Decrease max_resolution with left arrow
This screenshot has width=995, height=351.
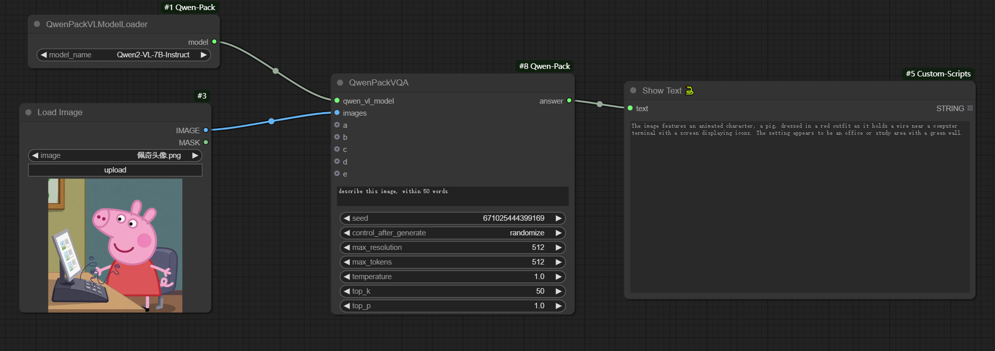point(347,247)
